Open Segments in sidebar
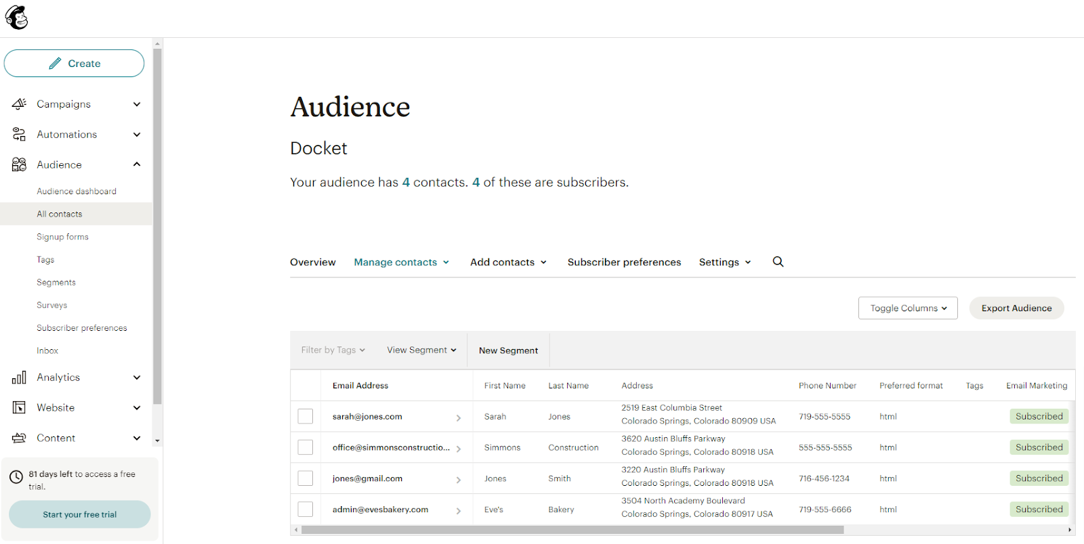This screenshot has height=544, width=1084. pos(56,282)
